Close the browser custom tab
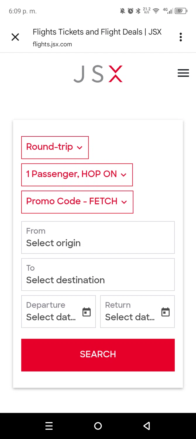This screenshot has width=196, height=439. (15, 37)
